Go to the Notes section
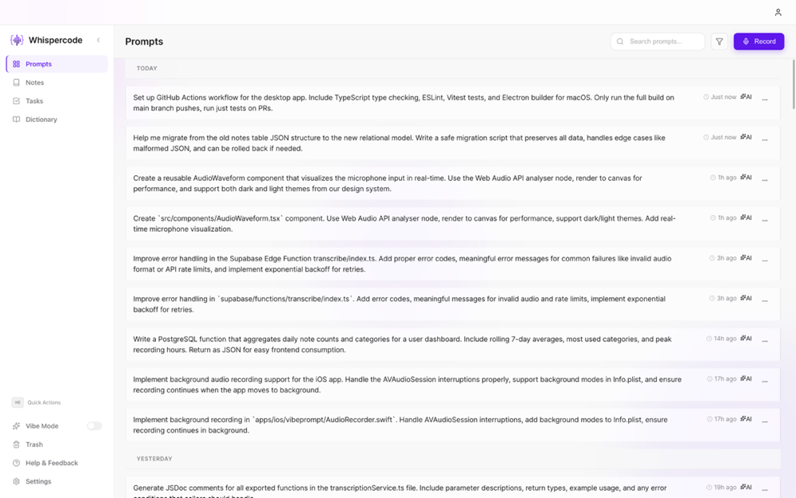The image size is (796, 498). click(34, 83)
